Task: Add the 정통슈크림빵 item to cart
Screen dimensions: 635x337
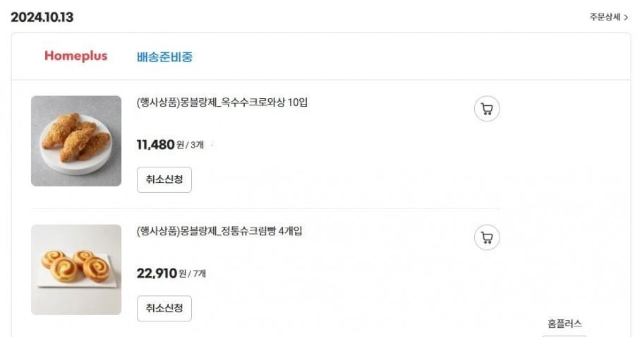Action: (x=487, y=237)
